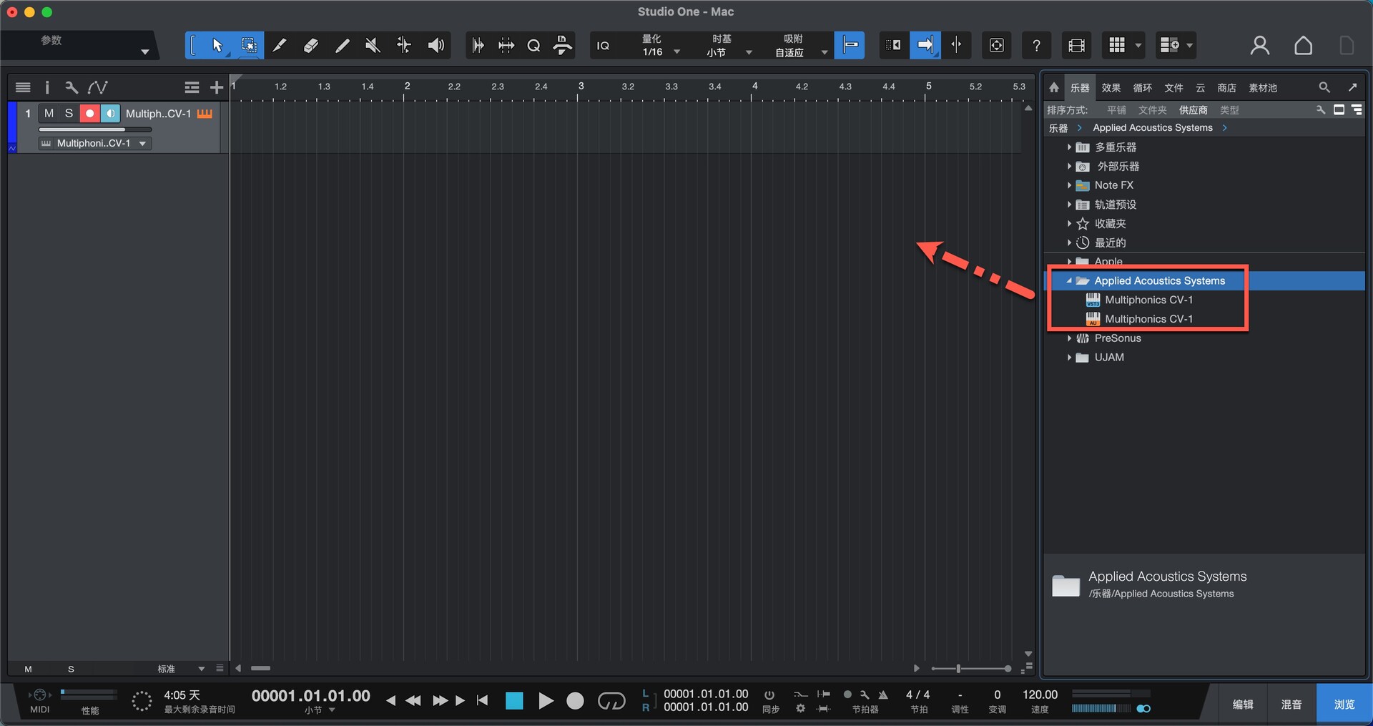Add a track with the plus icon
1373x726 pixels.
click(217, 87)
